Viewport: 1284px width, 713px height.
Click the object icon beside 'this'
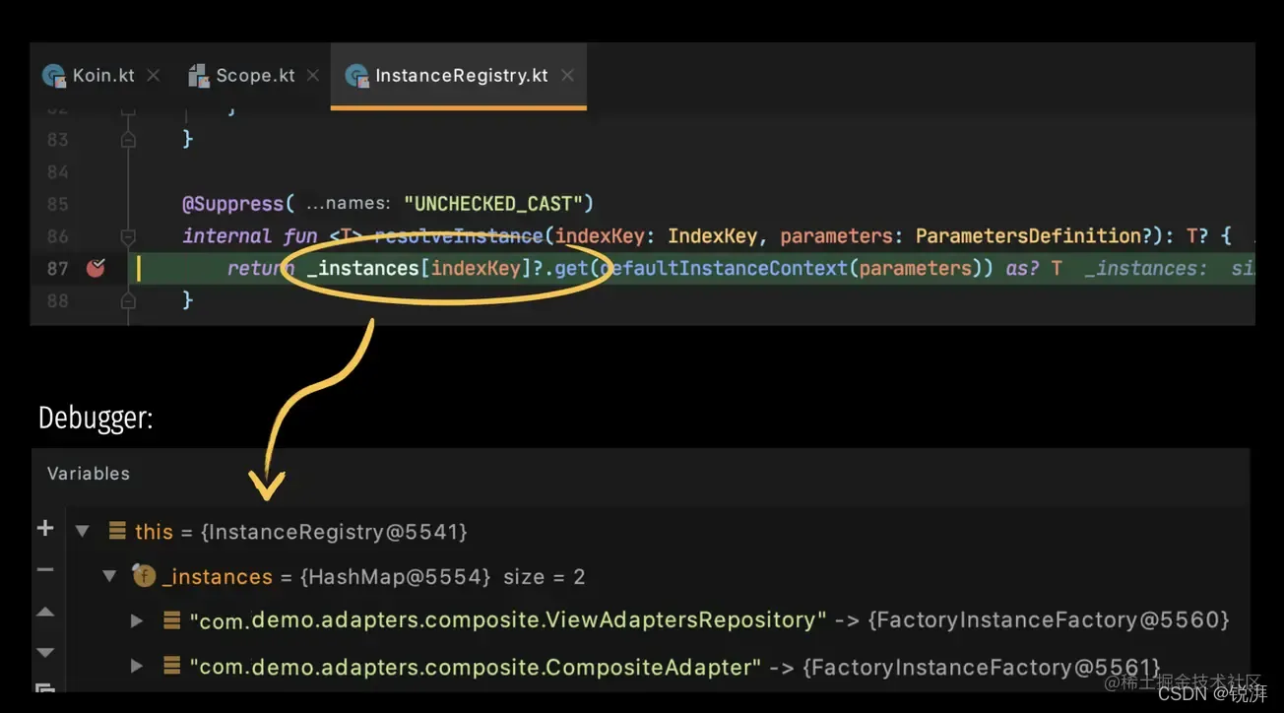117,532
